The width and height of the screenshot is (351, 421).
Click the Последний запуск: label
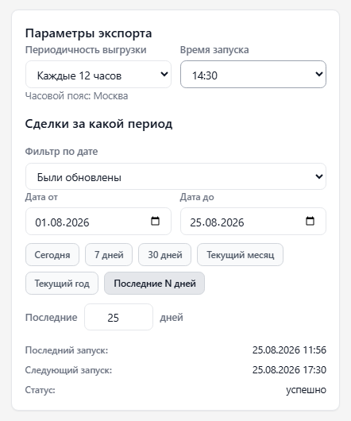pyautogui.click(x=67, y=350)
